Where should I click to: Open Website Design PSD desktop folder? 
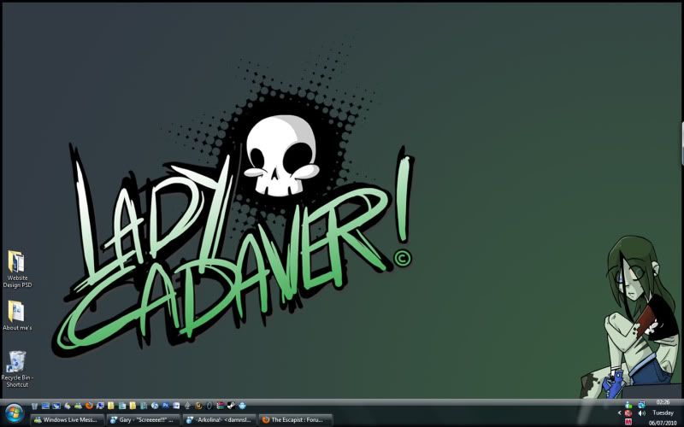pyautogui.click(x=17, y=269)
